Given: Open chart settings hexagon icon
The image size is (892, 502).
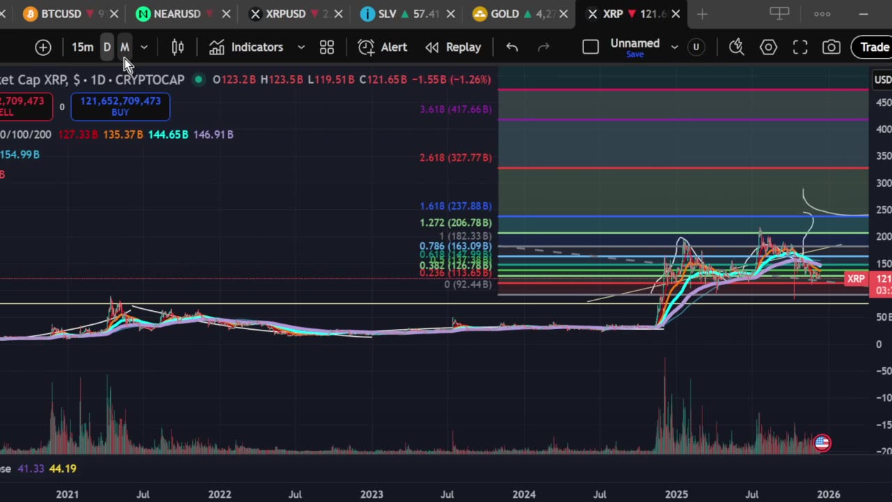Looking at the screenshot, I should pyautogui.click(x=769, y=47).
